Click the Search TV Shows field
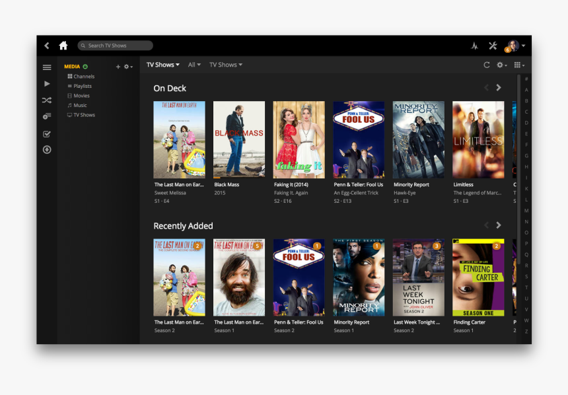The width and height of the screenshot is (568, 395). point(115,46)
